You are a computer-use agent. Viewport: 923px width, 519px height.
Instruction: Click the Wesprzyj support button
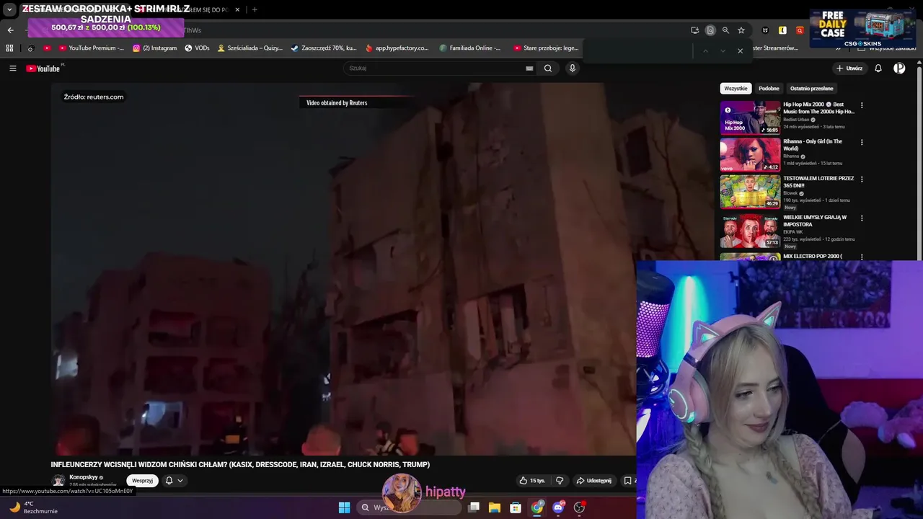142,481
